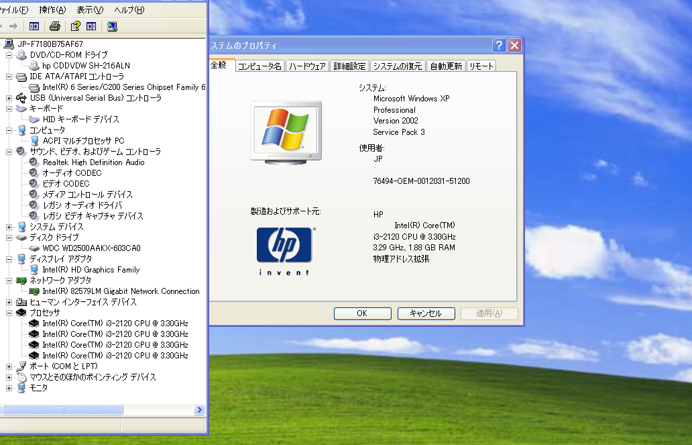Click the properties sheet icon with question mark
This screenshot has width=692, height=445.
[76, 27]
